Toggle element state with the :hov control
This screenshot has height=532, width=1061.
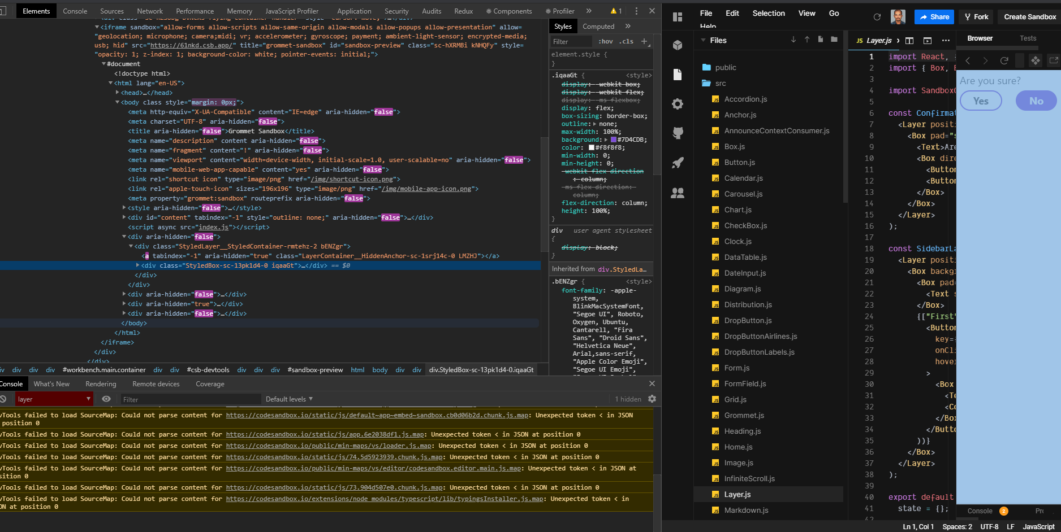[x=605, y=41]
